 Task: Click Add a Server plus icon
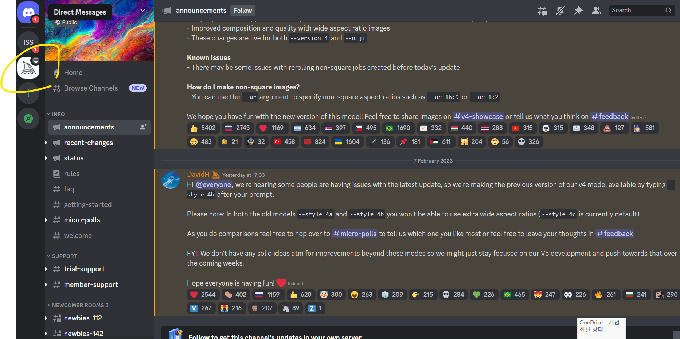[28, 93]
